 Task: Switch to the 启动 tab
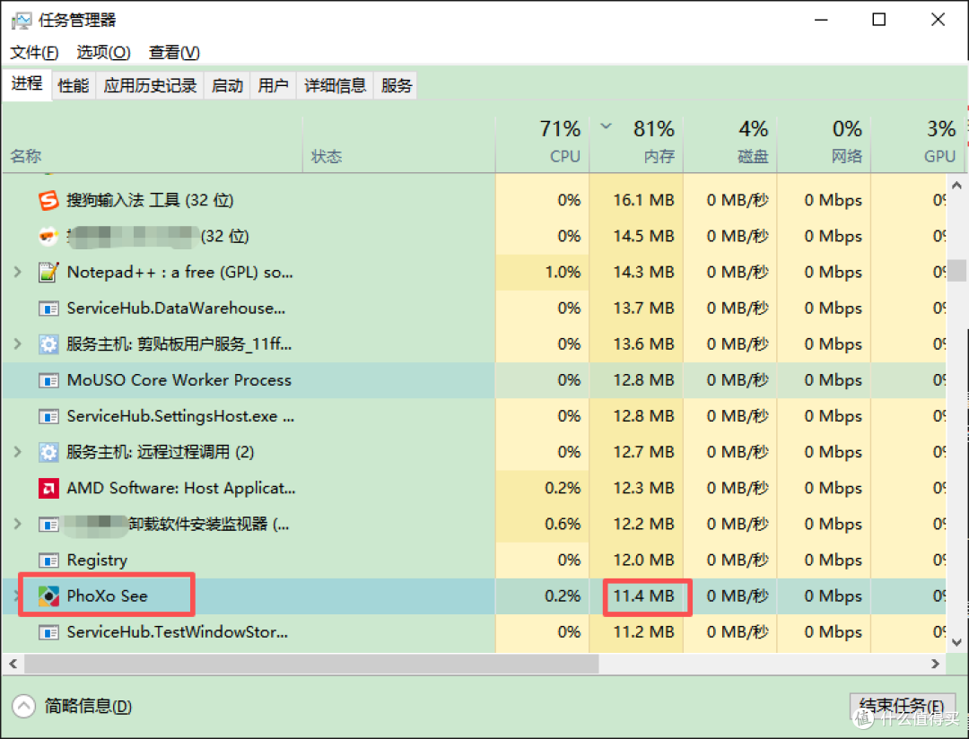coord(227,85)
